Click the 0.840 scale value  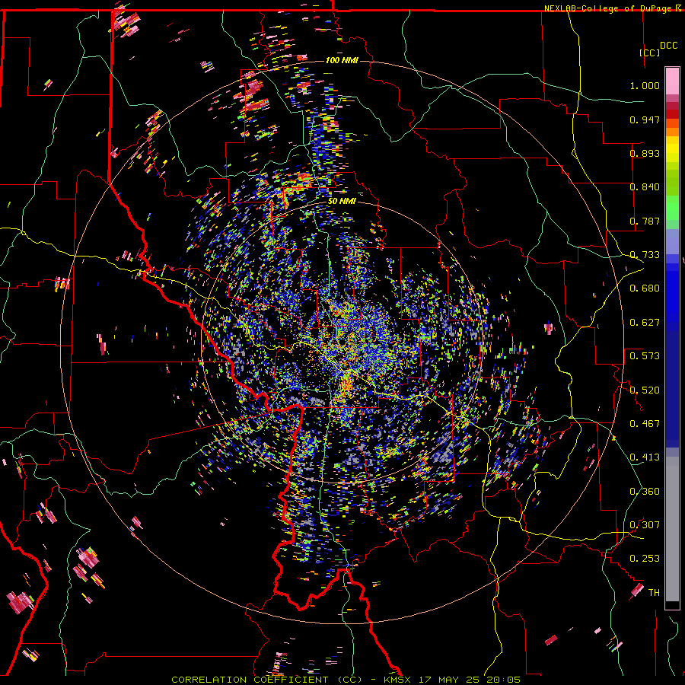pos(645,187)
